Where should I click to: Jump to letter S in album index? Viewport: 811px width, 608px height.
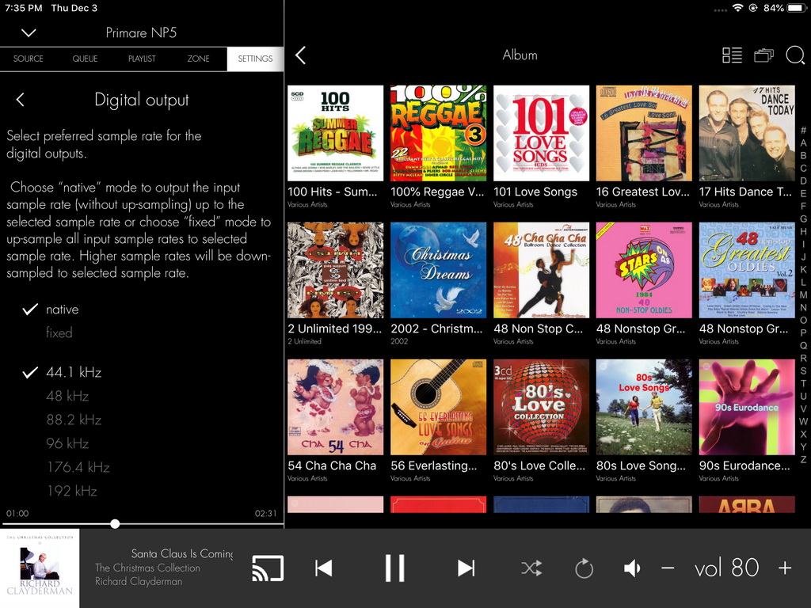[x=803, y=370]
